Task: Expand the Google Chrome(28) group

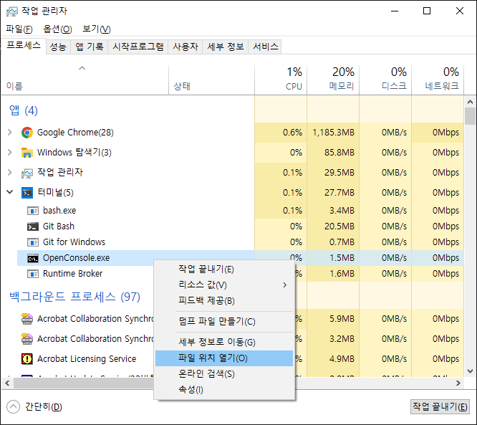Action: click(x=10, y=133)
